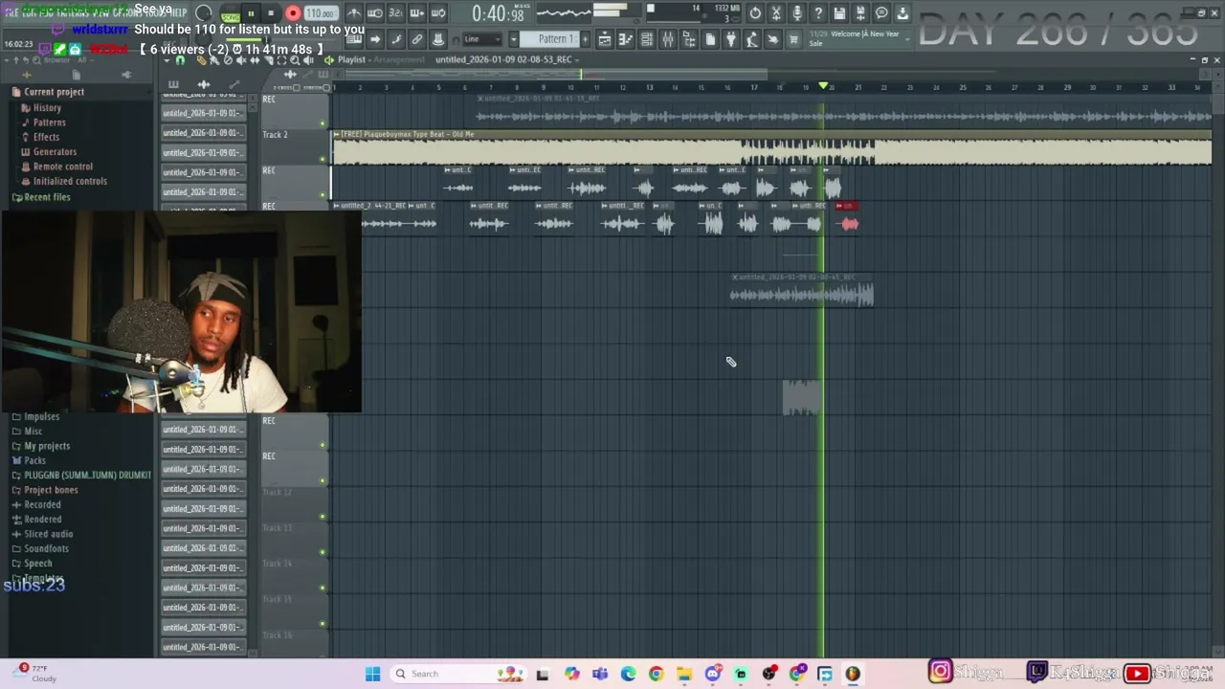Screen dimensions: 1225x689
Task: Stop playback with the stop button
Action: click(x=271, y=13)
